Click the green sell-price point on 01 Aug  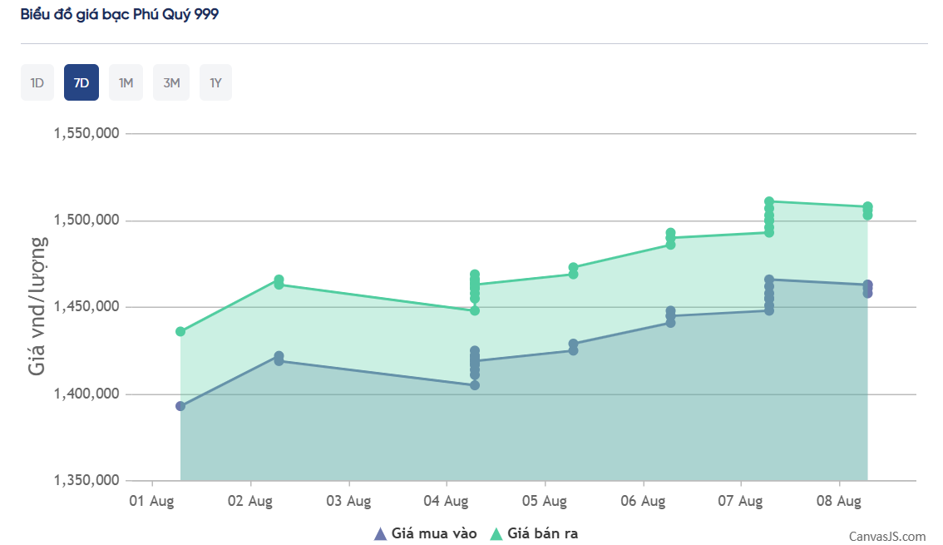point(180,331)
